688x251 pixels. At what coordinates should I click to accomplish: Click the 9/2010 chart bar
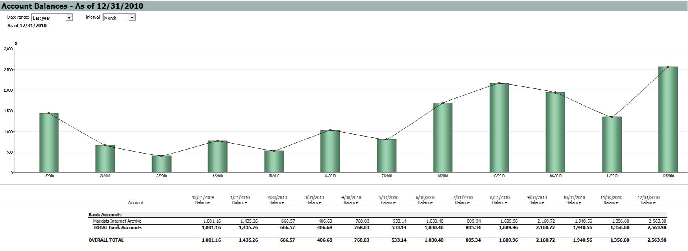(x=499, y=128)
